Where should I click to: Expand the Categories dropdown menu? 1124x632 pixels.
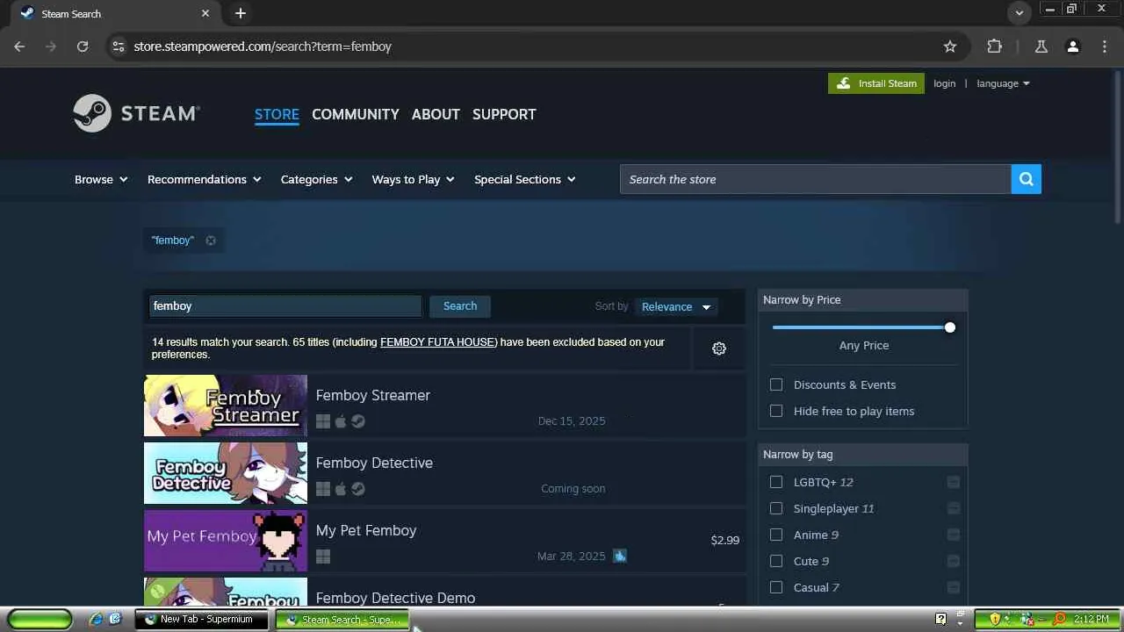(316, 179)
